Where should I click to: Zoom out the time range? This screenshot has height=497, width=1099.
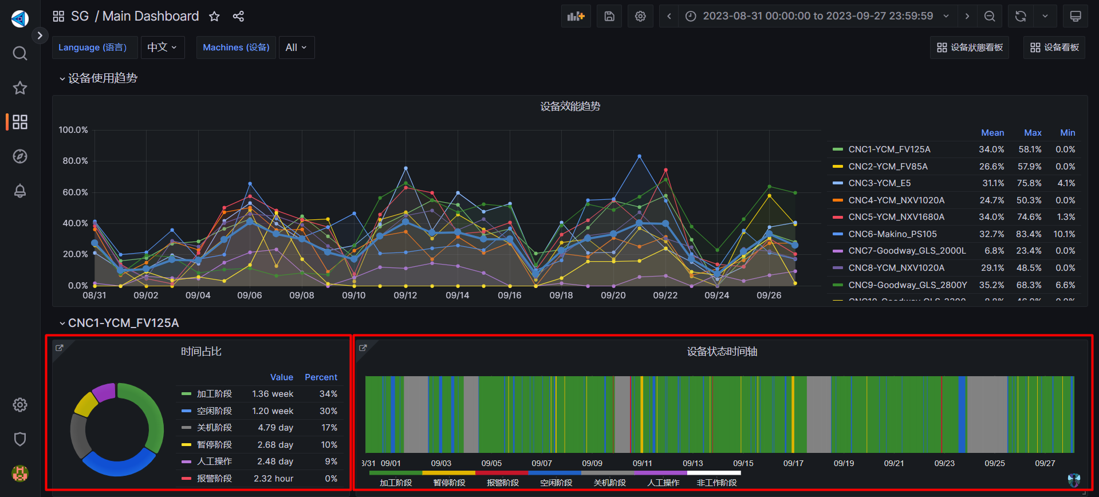(989, 16)
